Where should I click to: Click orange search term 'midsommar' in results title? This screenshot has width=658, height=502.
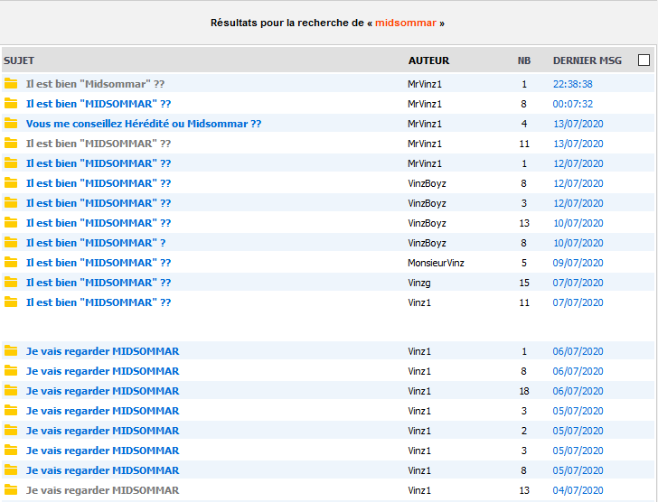pyautogui.click(x=405, y=23)
